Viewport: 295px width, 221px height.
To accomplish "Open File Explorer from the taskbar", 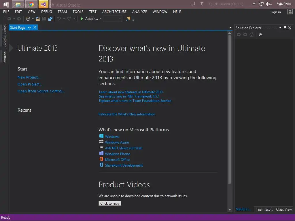I will 18,4.
